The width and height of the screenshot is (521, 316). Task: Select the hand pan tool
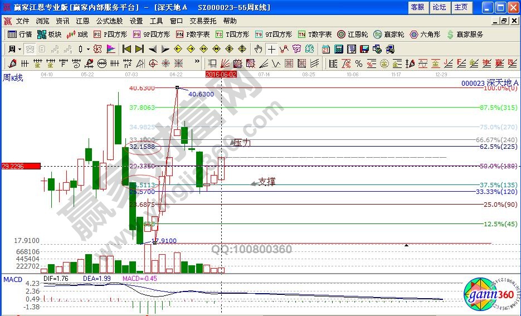(x=258, y=49)
